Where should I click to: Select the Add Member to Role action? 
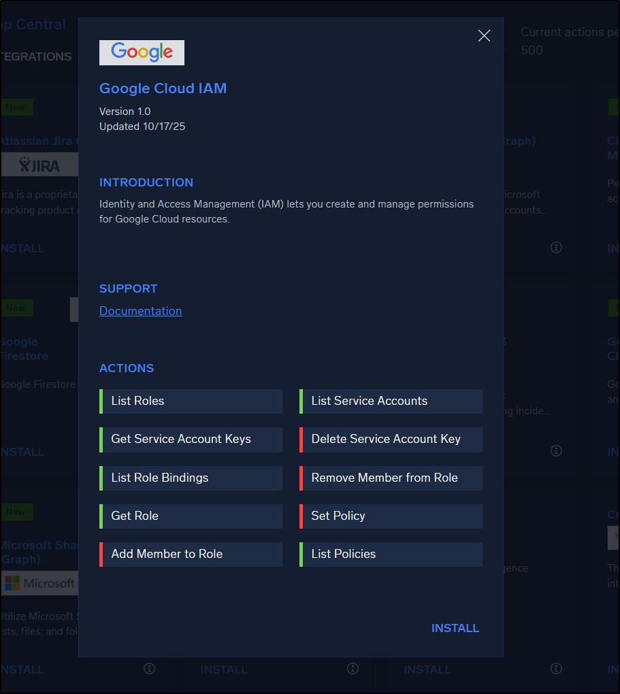[x=191, y=554]
